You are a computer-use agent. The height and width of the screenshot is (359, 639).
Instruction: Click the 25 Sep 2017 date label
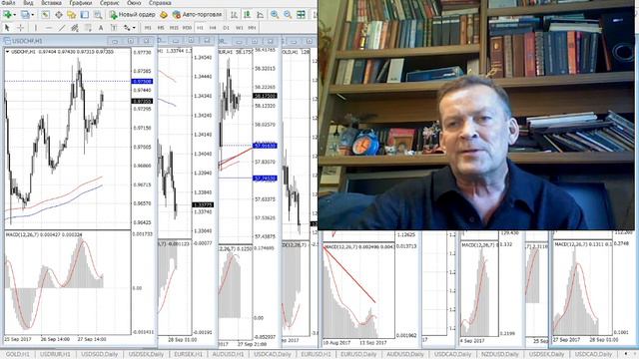click(18, 339)
